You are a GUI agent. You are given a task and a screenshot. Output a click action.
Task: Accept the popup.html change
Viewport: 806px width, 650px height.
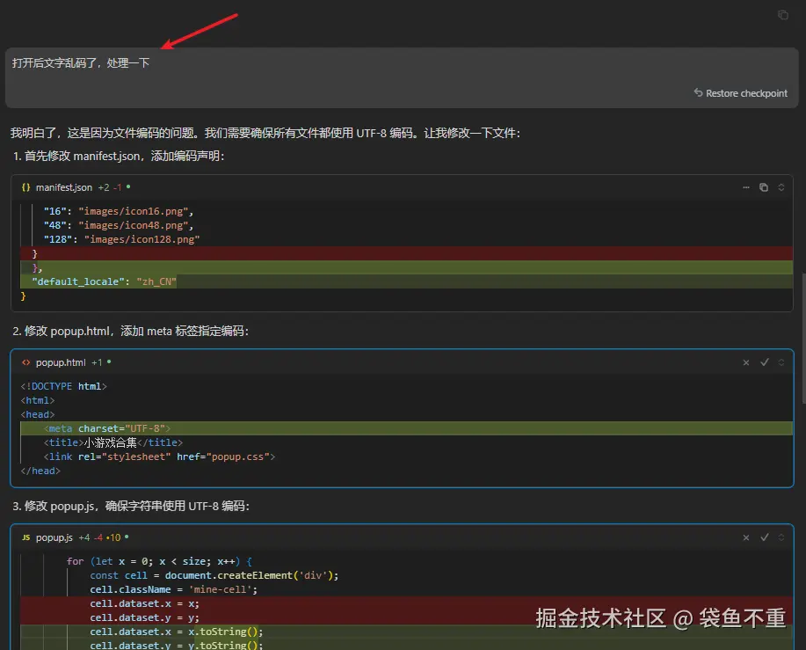coord(765,362)
